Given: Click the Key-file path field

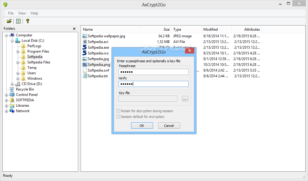Looking at the screenshot, I should click(148, 99).
